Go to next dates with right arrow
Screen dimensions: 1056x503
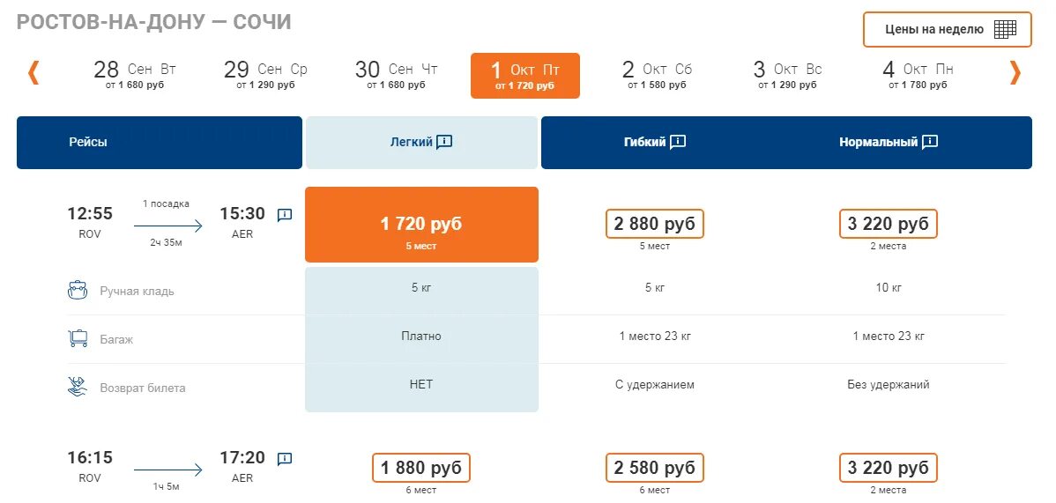(x=1015, y=72)
